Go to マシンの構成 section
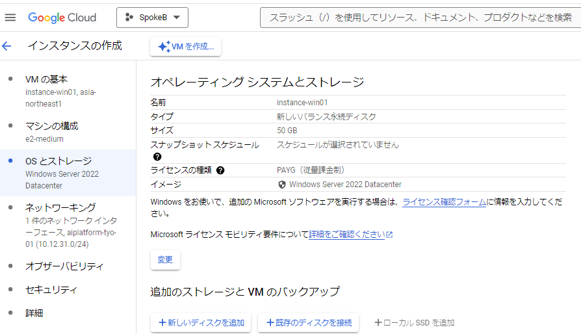The height and width of the screenshot is (334, 581). point(52,126)
